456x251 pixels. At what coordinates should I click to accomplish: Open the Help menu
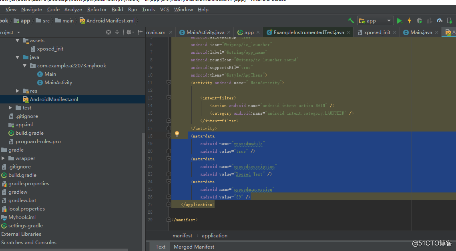coord(203,10)
